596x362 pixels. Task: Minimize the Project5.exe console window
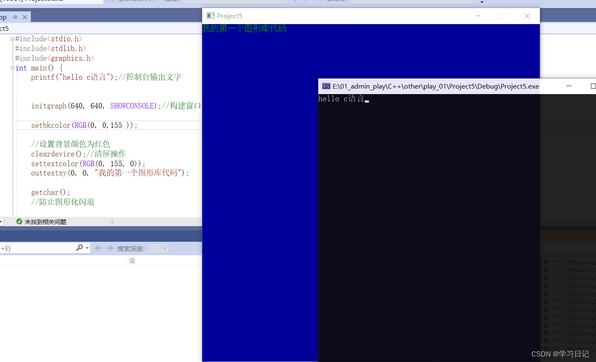pos(569,86)
